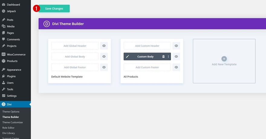
Task: Open the Custom Body three-dot options menu
Action: point(168,57)
